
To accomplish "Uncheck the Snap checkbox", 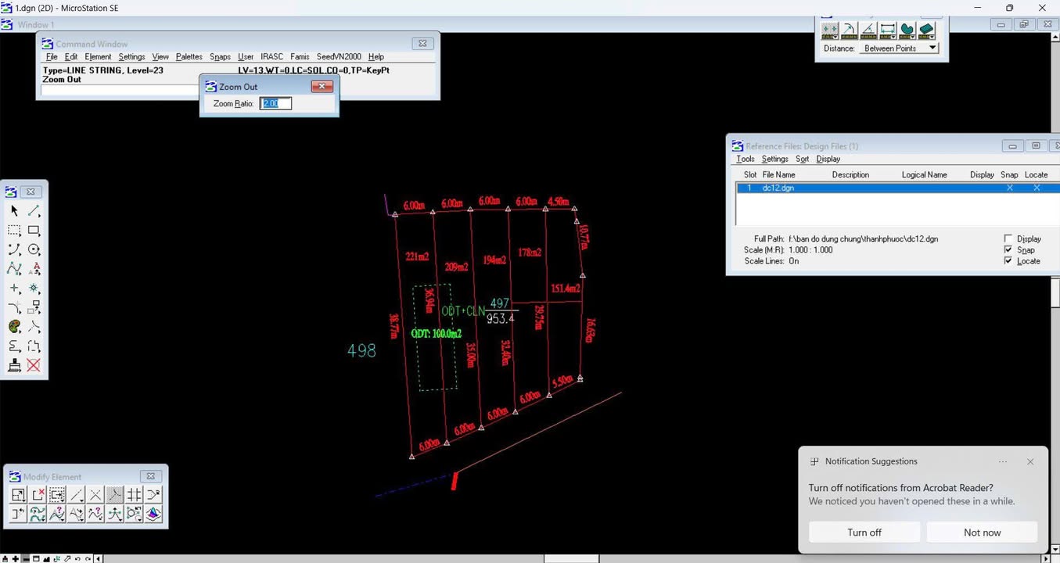I will [x=1008, y=249].
